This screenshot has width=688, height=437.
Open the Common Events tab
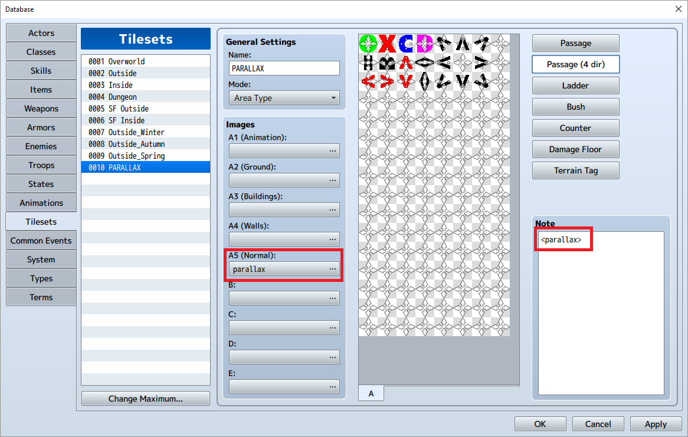pyautogui.click(x=41, y=241)
